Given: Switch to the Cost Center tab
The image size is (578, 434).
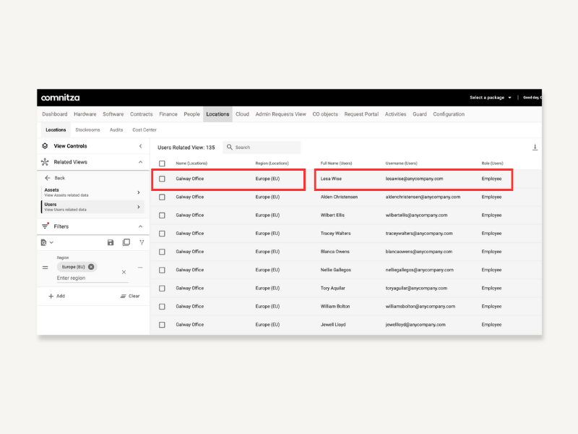Looking at the screenshot, I should pos(144,130).
